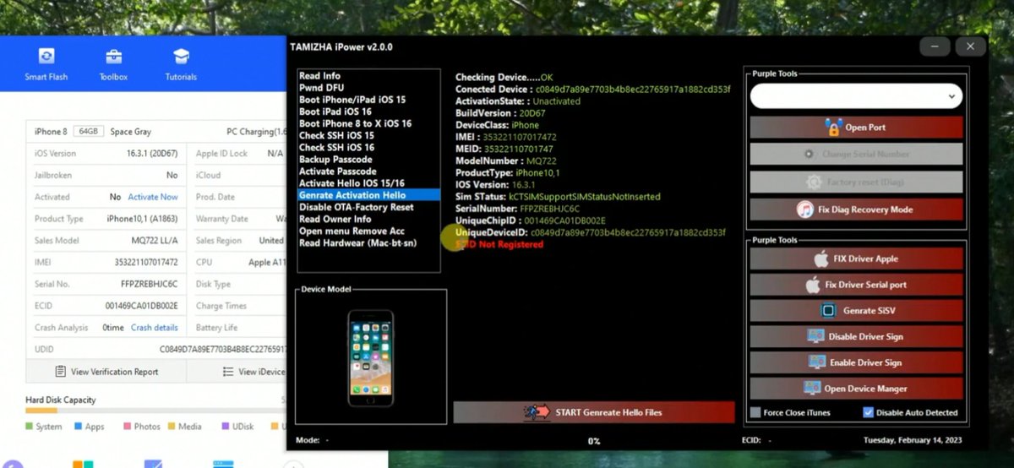Select Disable OTA-Factory Reset entry
1014x468 pixels.
[x=368, y=207]
